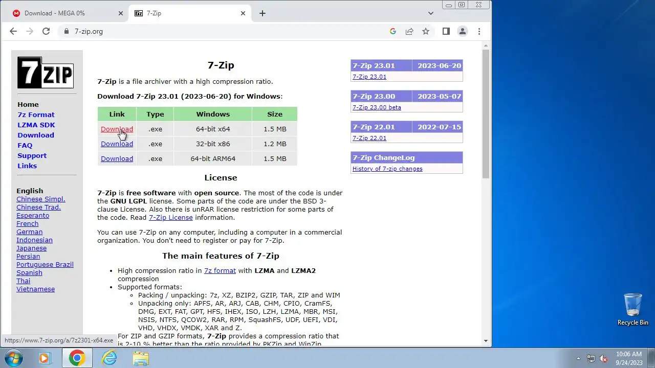Image resolution: width=655 pixels, height=368 pixels.
Task: Switch language to Portuguese Brazil
Action: tap(45, 264)
